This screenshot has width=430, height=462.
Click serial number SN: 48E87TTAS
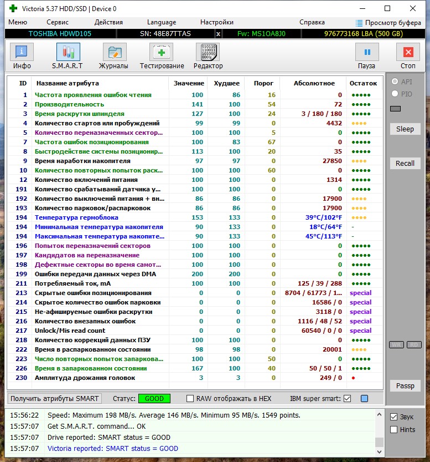tap(165, 34)
